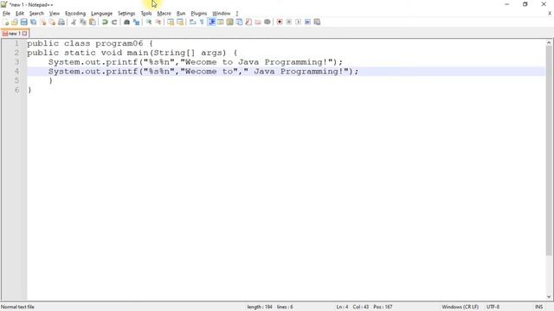
Task: Undo last edit with green arrow icon
Action: coord(105,22)
